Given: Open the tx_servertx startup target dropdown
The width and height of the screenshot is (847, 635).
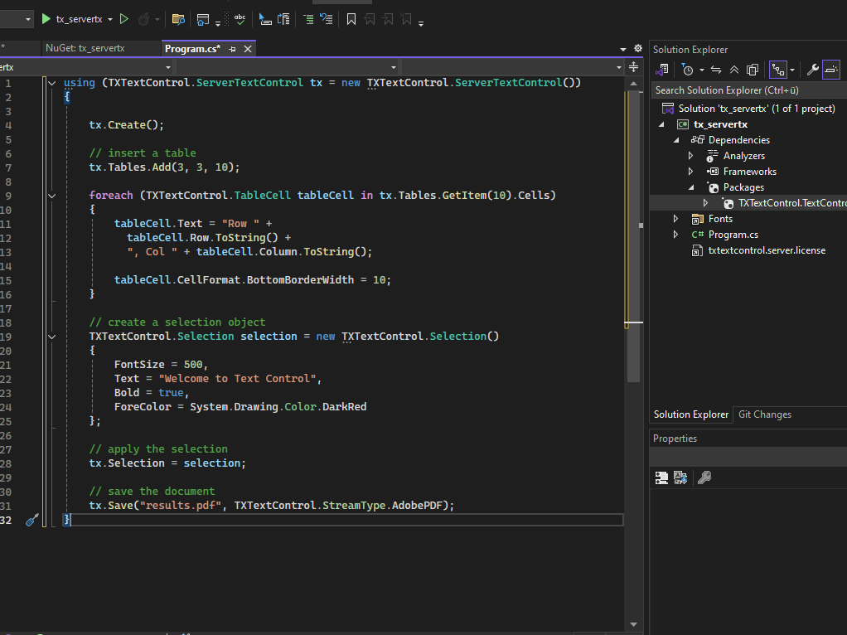Looking at the screenshot, I should 110,19.
